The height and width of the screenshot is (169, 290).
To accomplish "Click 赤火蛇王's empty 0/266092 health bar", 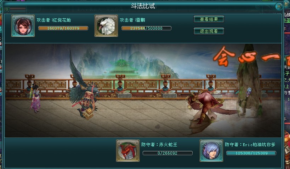I will [167, 153].
